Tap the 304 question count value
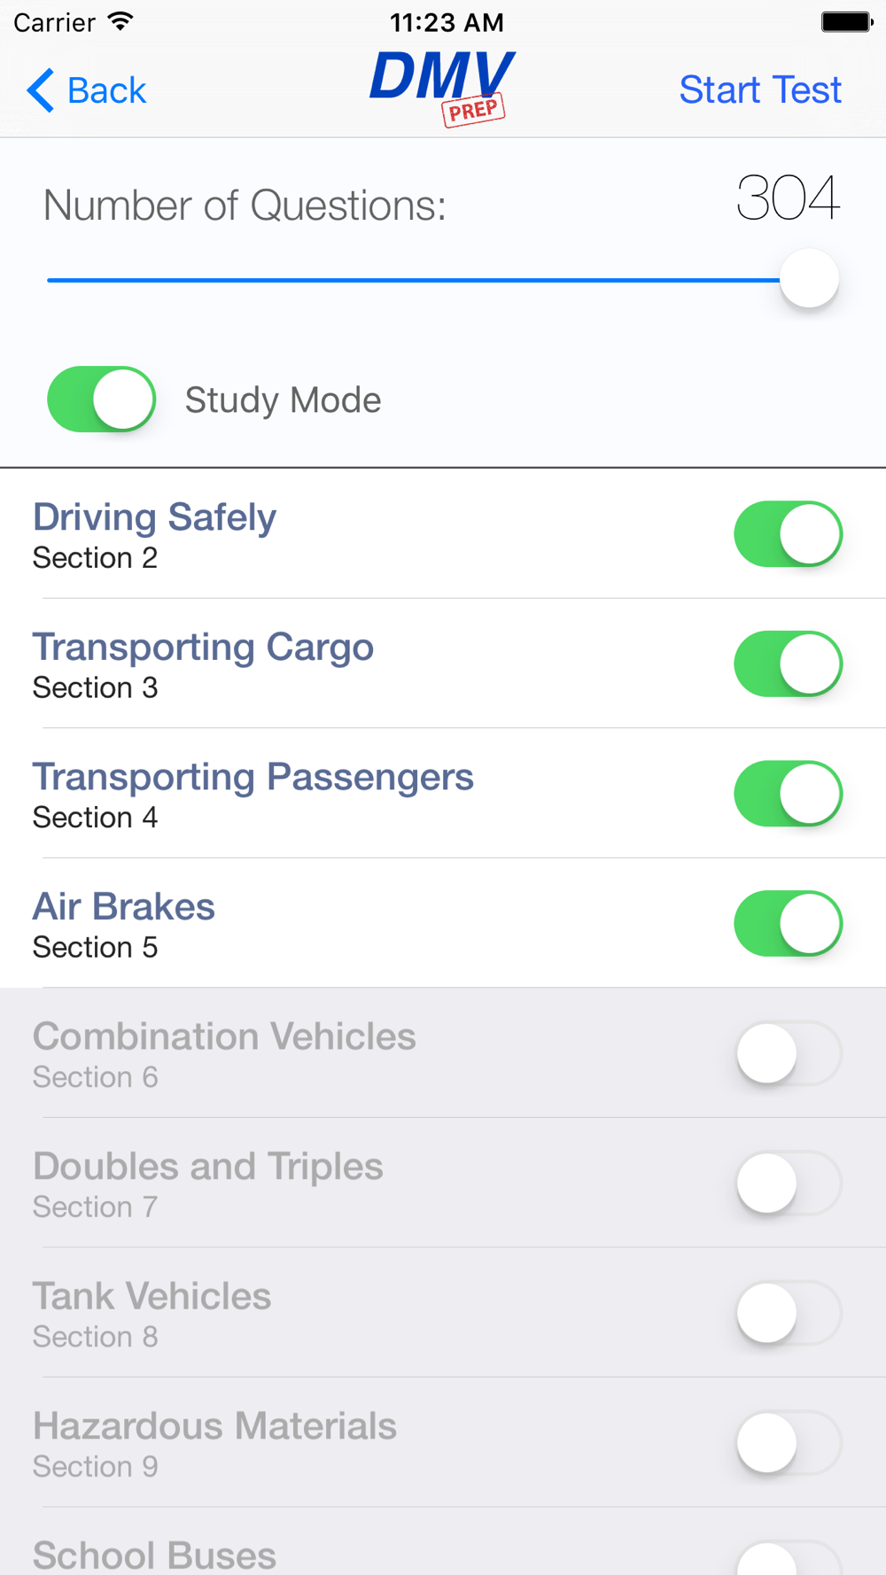The width and height of the screenshot is (886, 1575). tap(788, 198)
